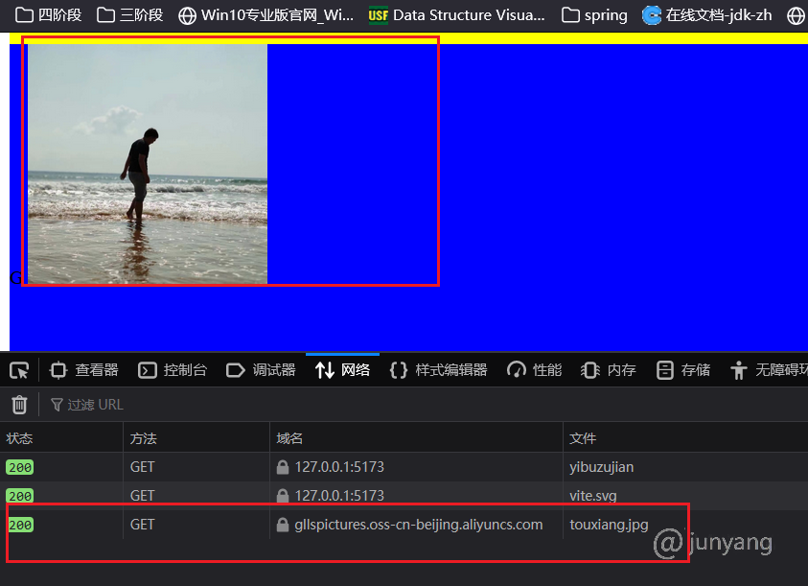Open the 样式编辑器 style editor tab
This screenshot has width=808, height=586.
(439, 370)
